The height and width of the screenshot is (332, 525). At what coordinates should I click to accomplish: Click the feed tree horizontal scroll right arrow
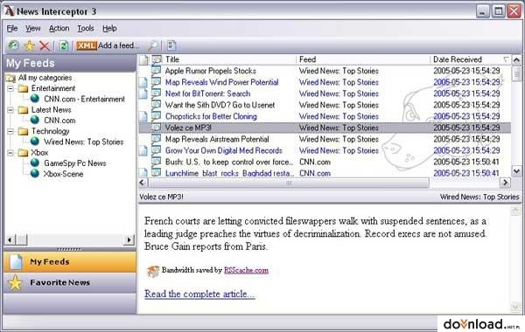pyautogui.click(x=129, y=239)
